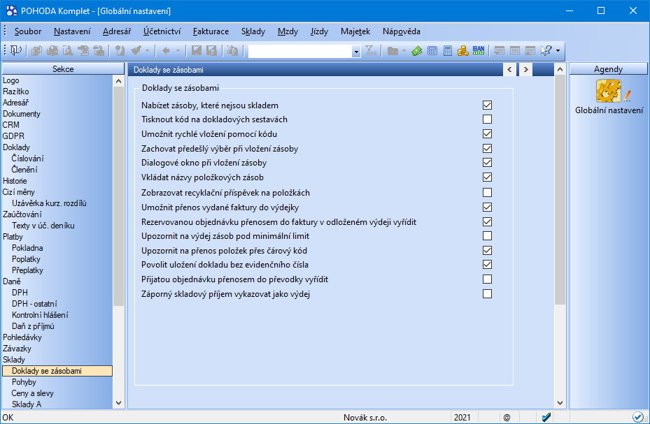
Task: Check 'Záporný skladový příjem vykazovat jako výdej'
Action: 488,293
